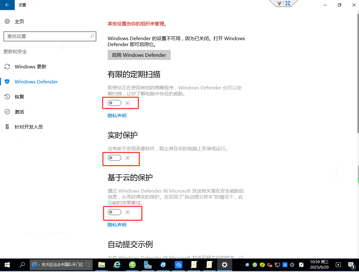Image resolution: width=359 pixels, height=272 pixels.
Task: Open the Action Center notifications icon
Action: click(351, 265)
